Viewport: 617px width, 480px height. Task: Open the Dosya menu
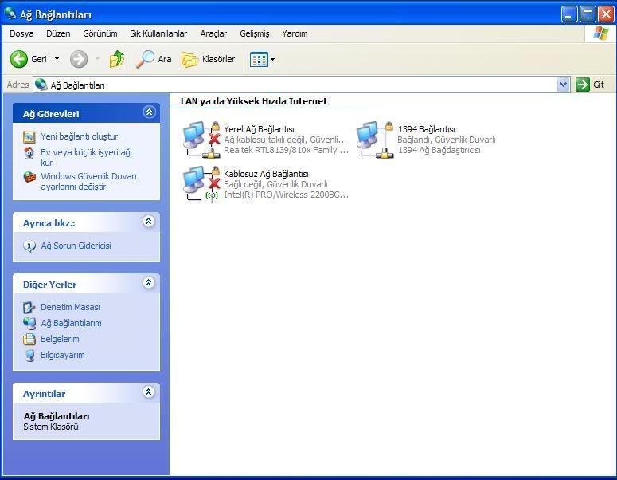pos(21,33)
